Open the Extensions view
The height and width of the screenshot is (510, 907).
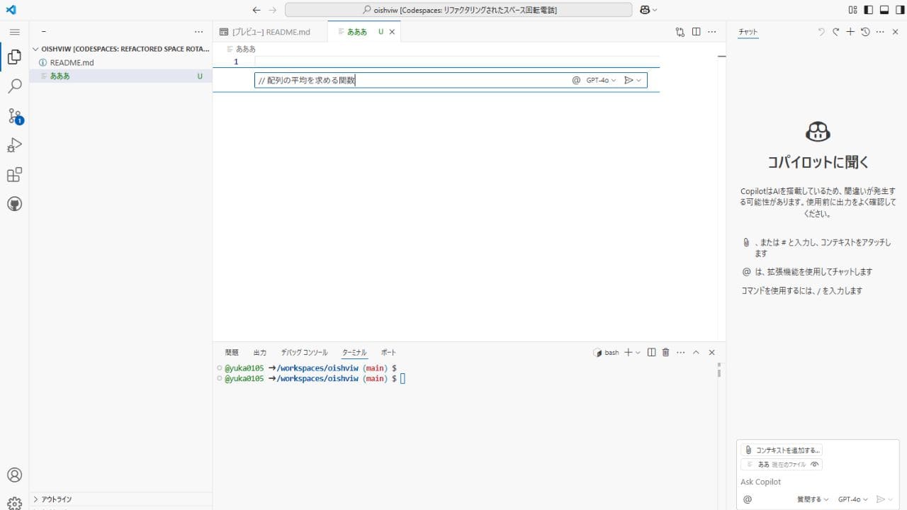coord(14,175)
